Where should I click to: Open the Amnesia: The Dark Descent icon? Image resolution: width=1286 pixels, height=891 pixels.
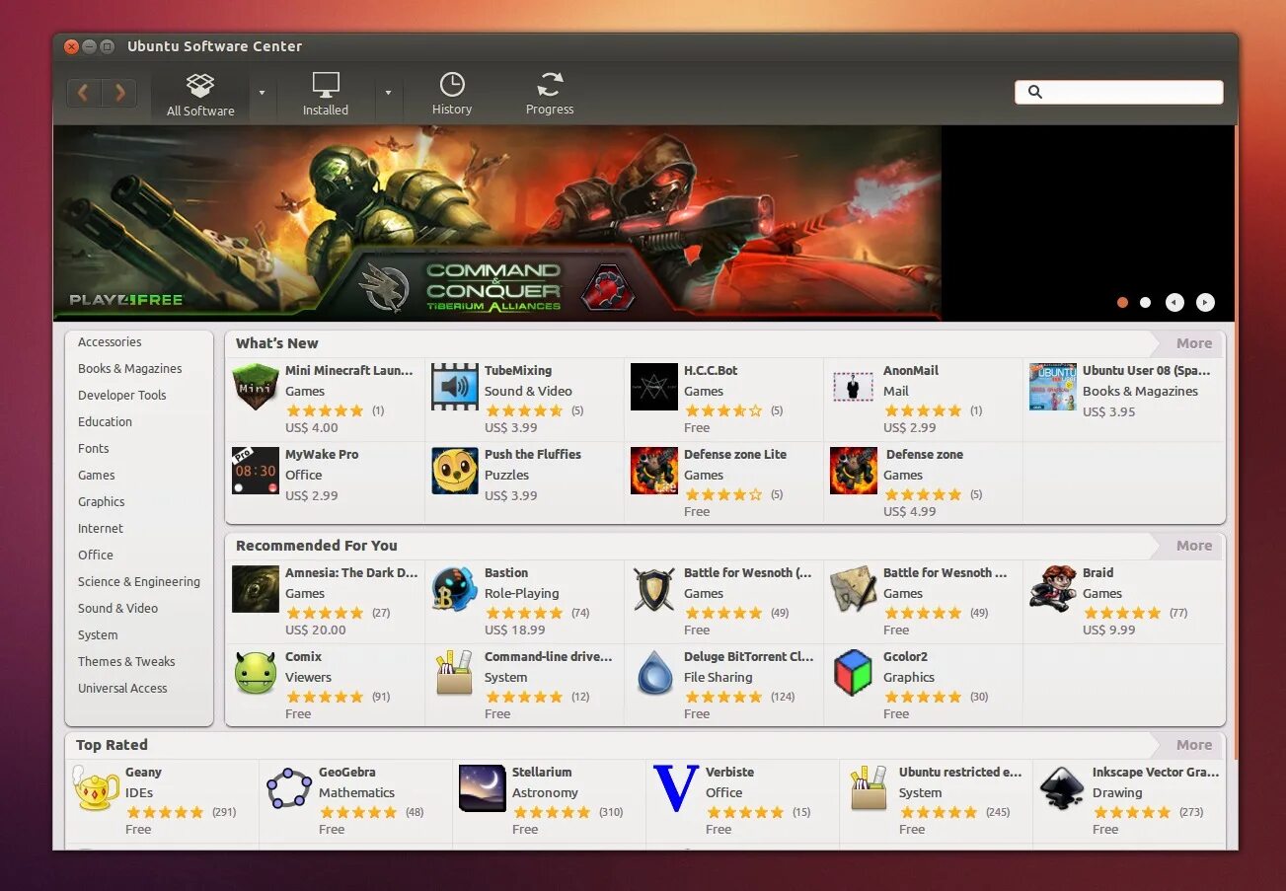(x=256, y=589)
